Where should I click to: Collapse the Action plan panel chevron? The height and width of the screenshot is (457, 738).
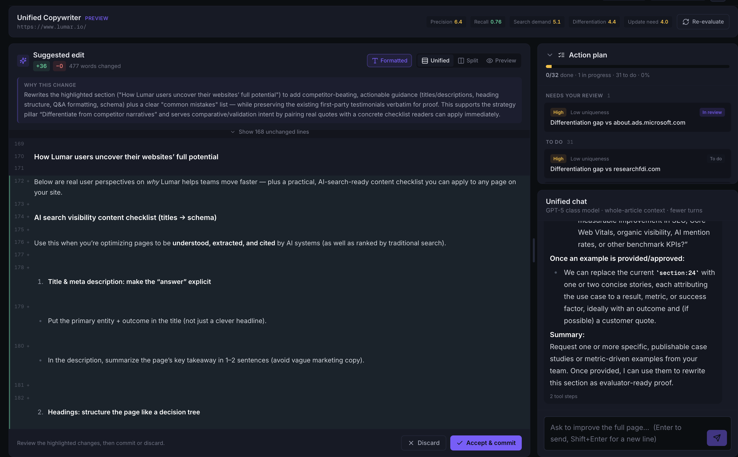click(x=550, y=55)
